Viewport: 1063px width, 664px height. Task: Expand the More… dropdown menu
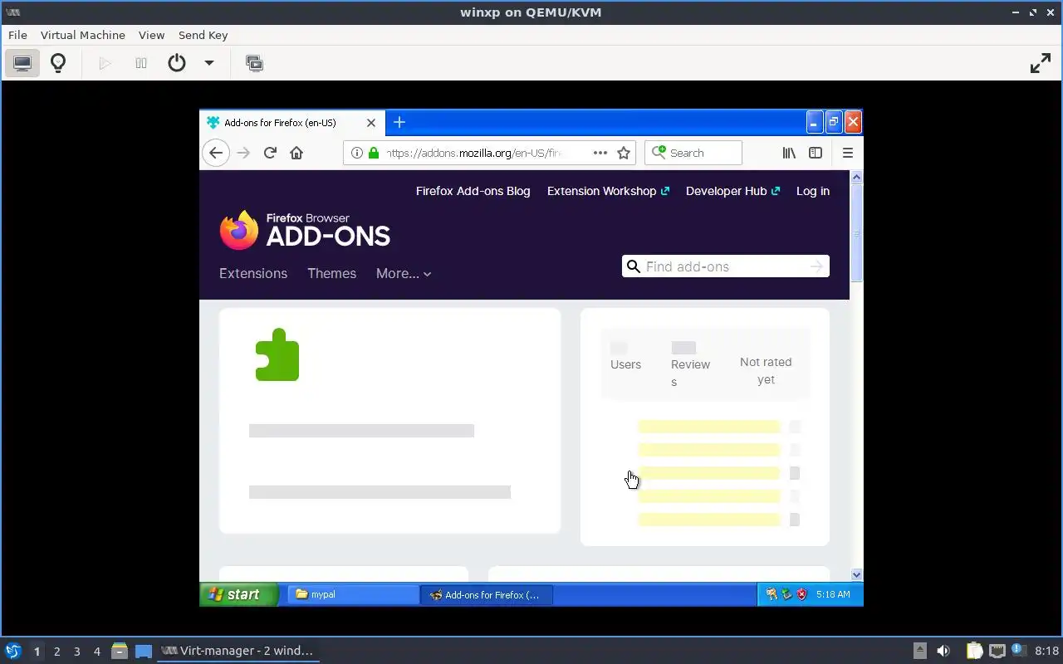pos(404,273)
